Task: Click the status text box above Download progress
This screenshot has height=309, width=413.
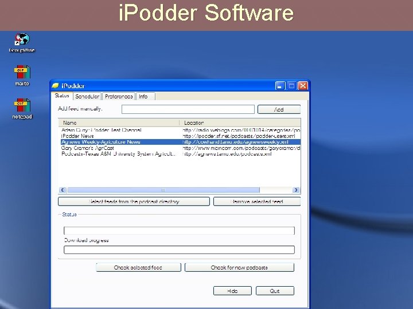Action: point(179,231)
